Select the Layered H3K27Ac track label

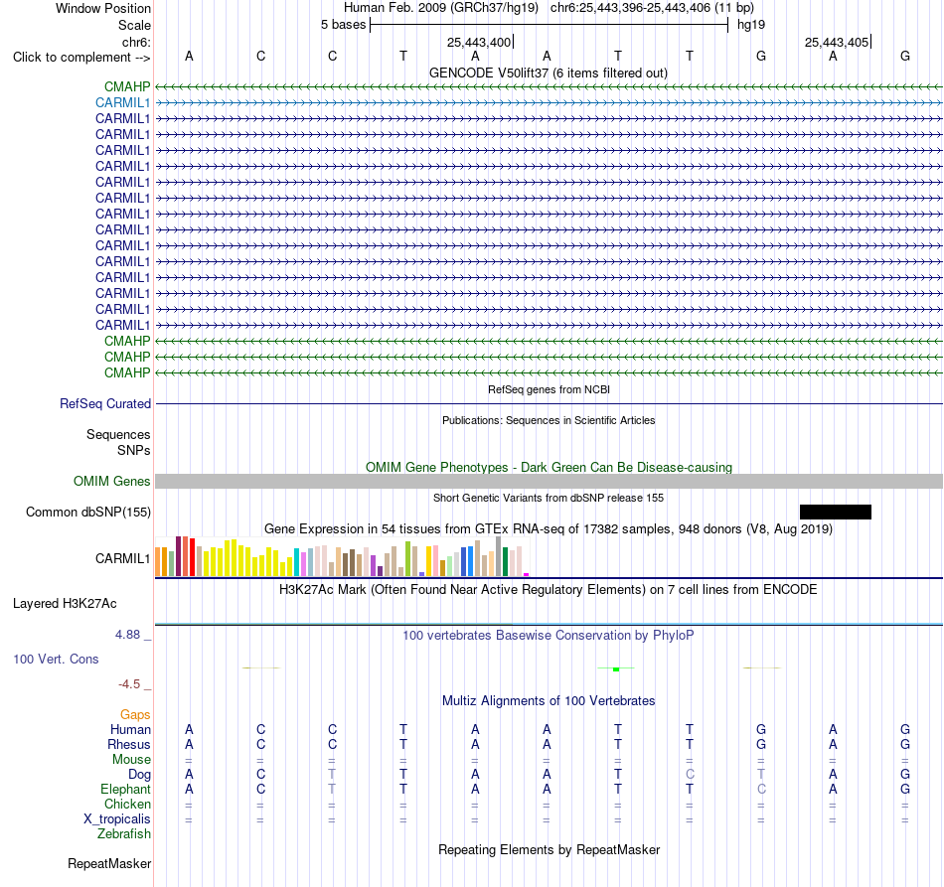pos(65,604)
